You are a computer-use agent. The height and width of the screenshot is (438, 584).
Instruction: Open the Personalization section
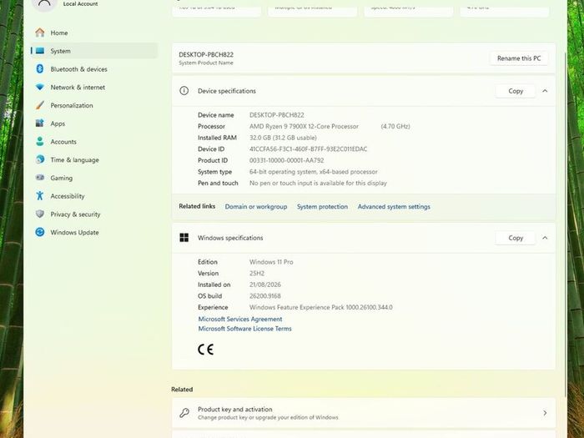coord(94,105)
